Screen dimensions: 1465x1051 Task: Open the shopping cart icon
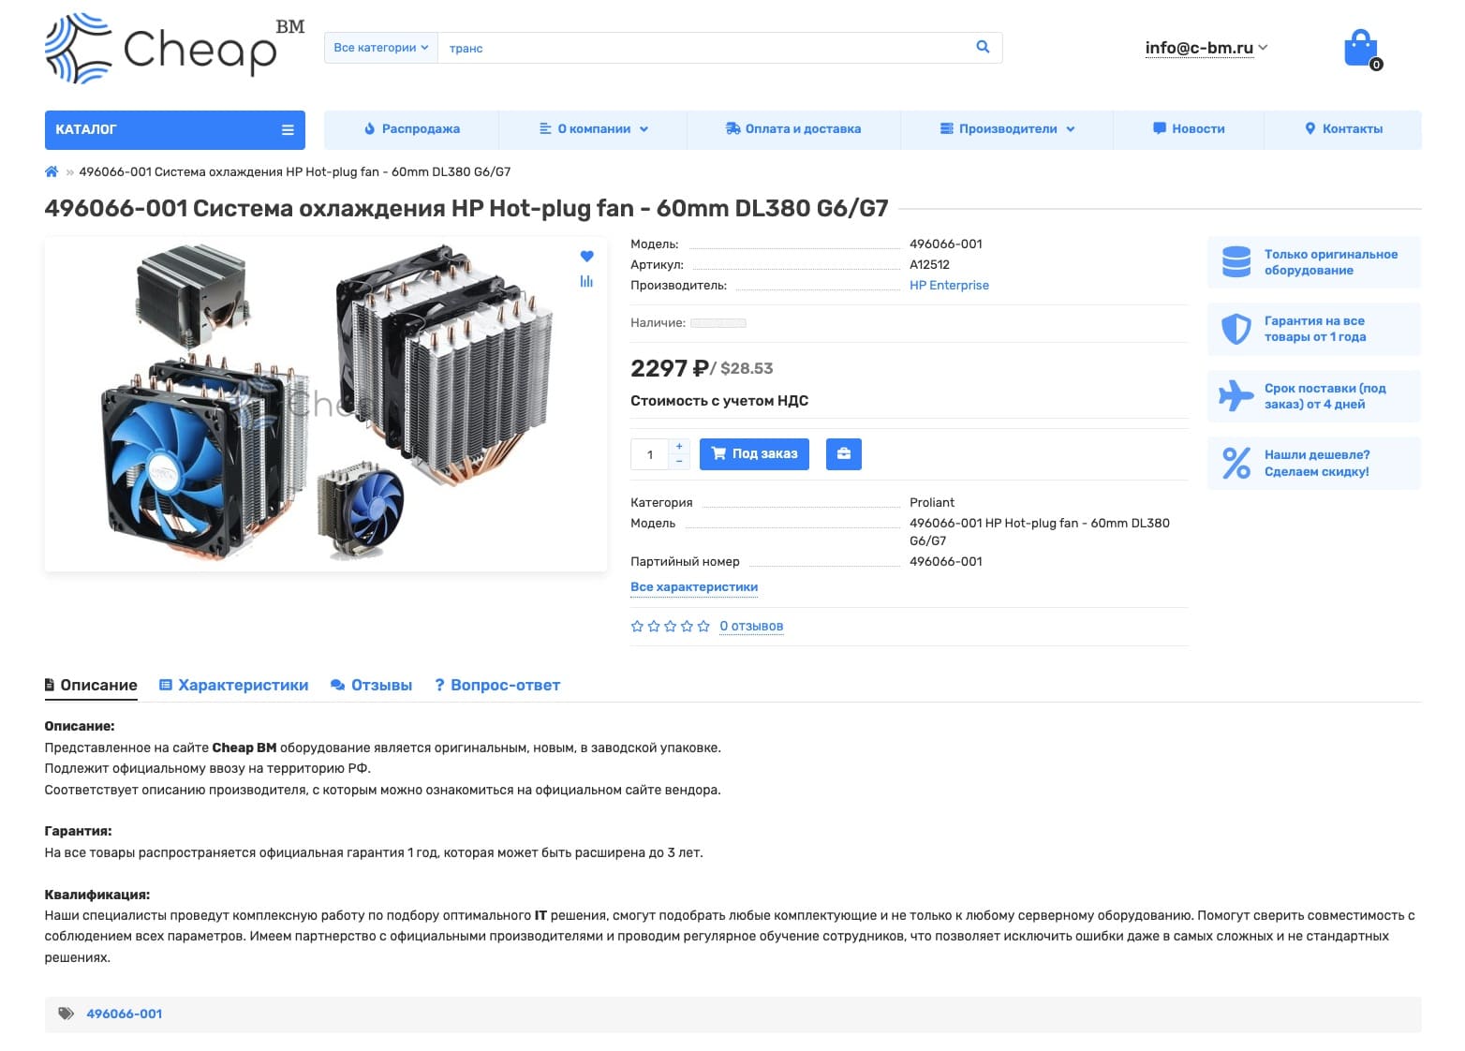click(1361, 49)
